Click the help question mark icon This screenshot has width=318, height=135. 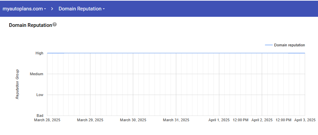point(55,25)
